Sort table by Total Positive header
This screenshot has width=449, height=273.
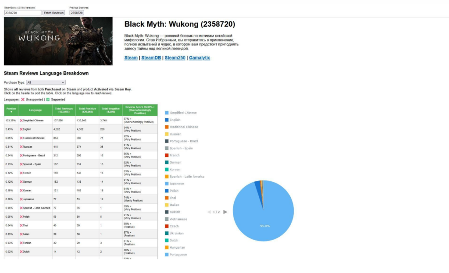pos(87,110)
